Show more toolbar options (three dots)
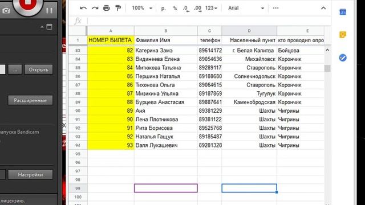 click(275, 8)
